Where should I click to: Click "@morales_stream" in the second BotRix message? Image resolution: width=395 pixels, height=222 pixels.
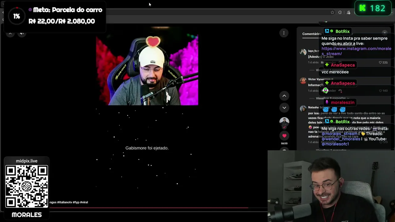(340, 134)
